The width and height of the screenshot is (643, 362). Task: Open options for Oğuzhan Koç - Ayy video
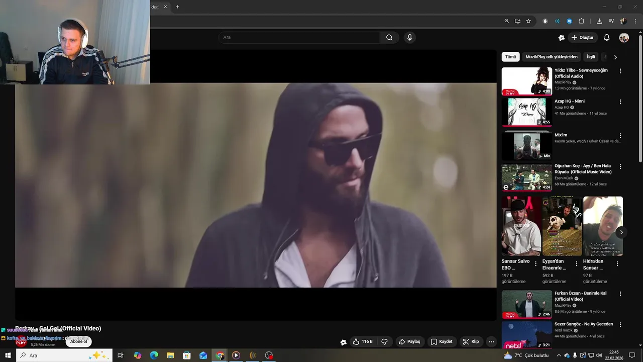point(620,166)
